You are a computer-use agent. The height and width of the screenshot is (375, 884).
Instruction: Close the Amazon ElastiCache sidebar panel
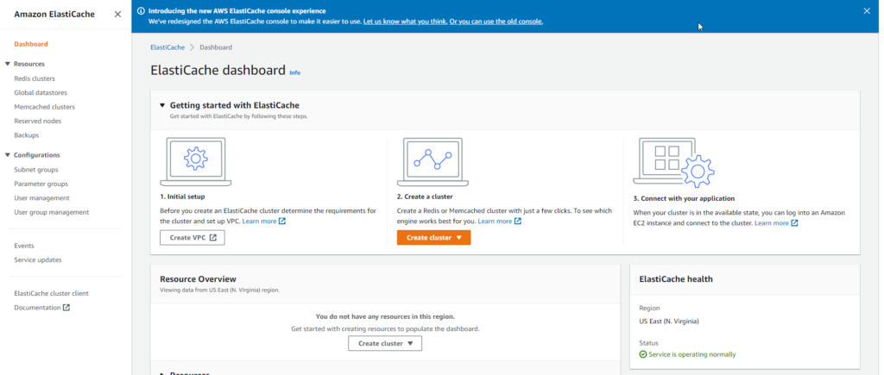point(117,14)
